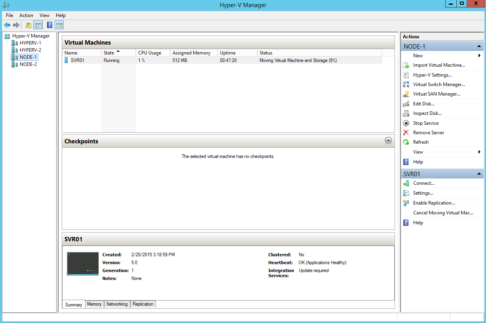Click the Back arrow toolbar icon
This screenshot has height=323, width=486.
pyautogui.click(x=7, y=25)
